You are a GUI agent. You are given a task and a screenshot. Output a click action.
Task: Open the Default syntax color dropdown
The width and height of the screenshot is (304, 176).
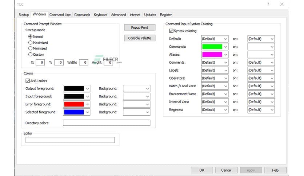click(215, 39)
